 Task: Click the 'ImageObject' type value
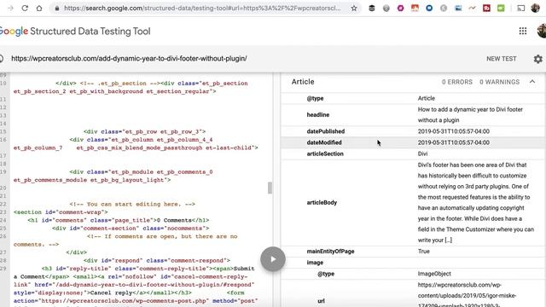point(434,274)
